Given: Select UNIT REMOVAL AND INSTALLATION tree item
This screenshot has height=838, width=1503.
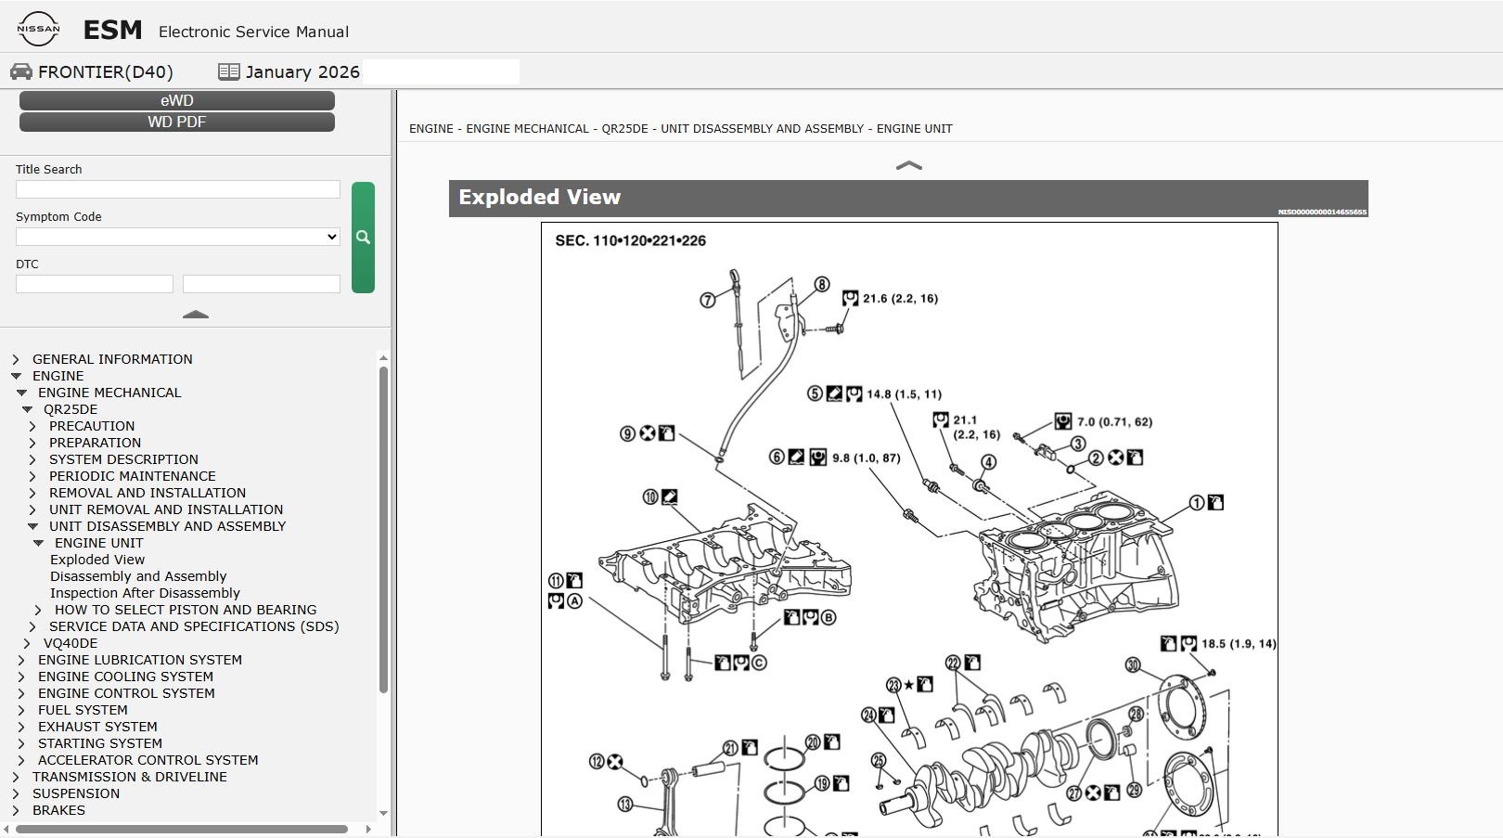Looking at the screenshot, I should 166,509.
